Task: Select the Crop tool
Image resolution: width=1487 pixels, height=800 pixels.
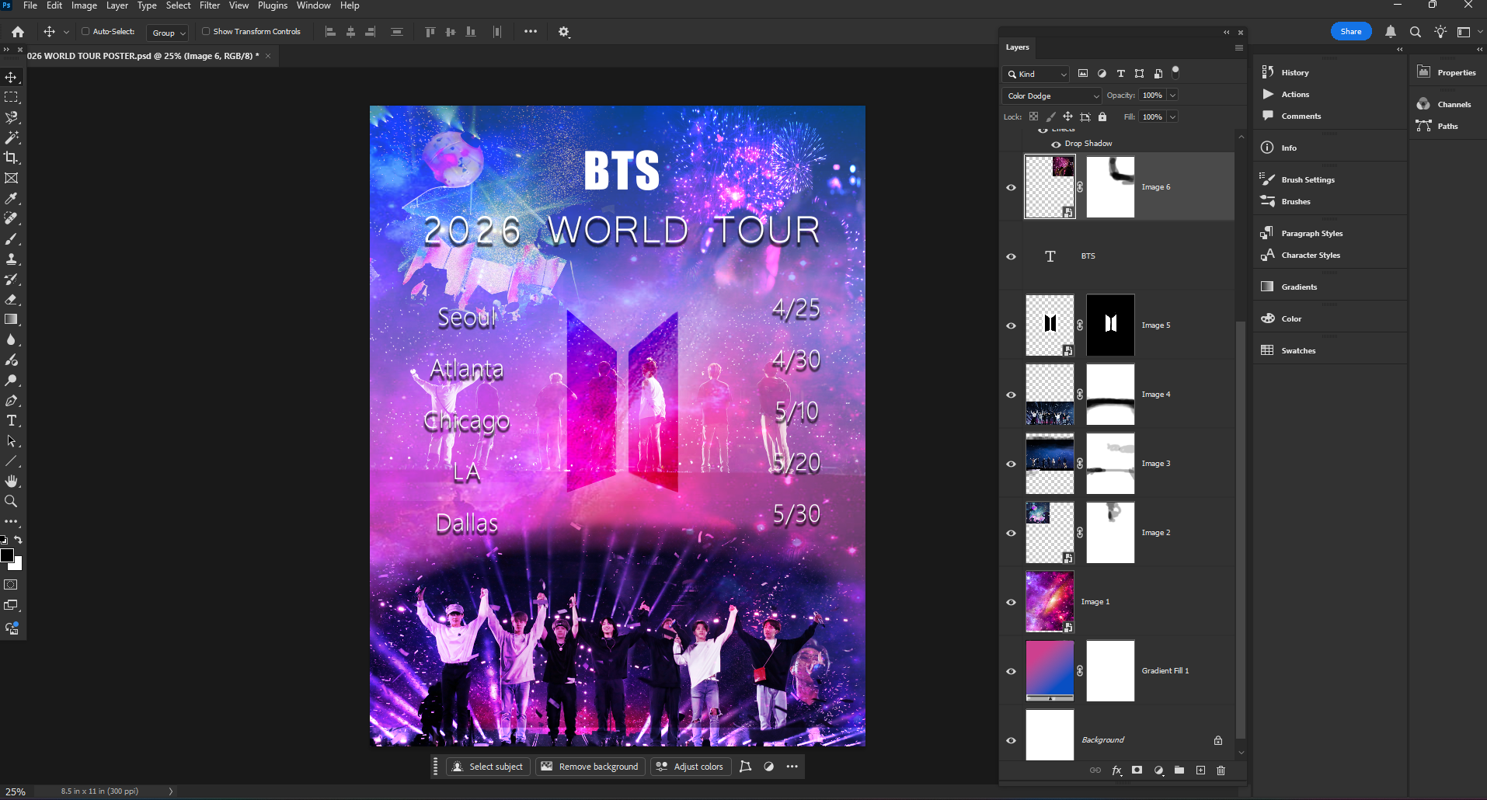Action: click(x=11, y=158)
